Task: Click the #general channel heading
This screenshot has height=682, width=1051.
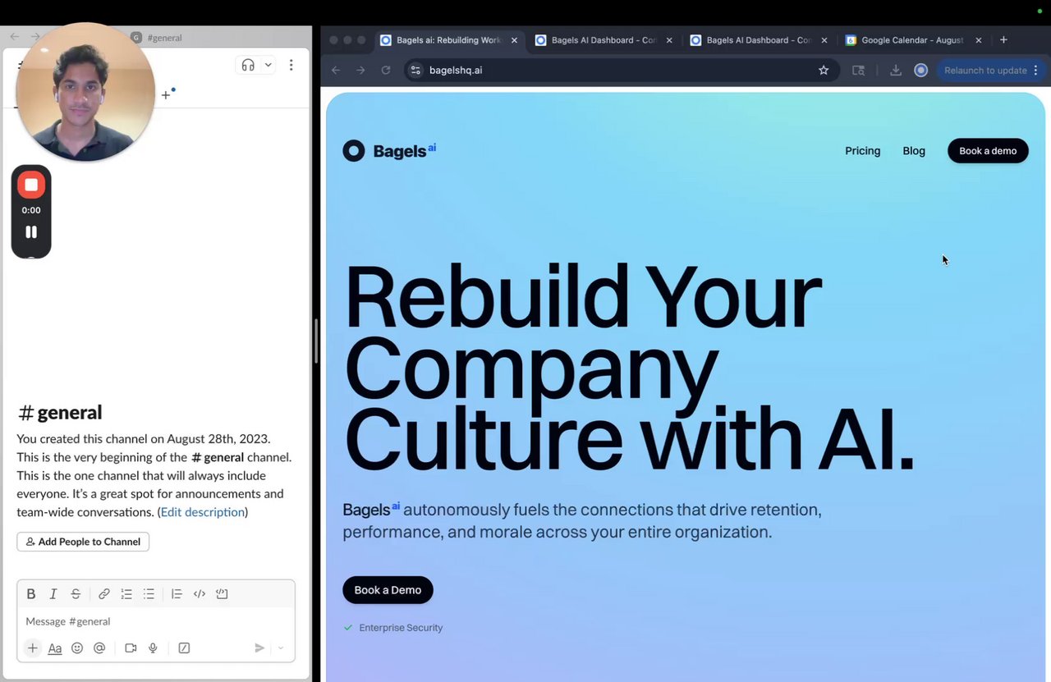Action: pos(60,412)
